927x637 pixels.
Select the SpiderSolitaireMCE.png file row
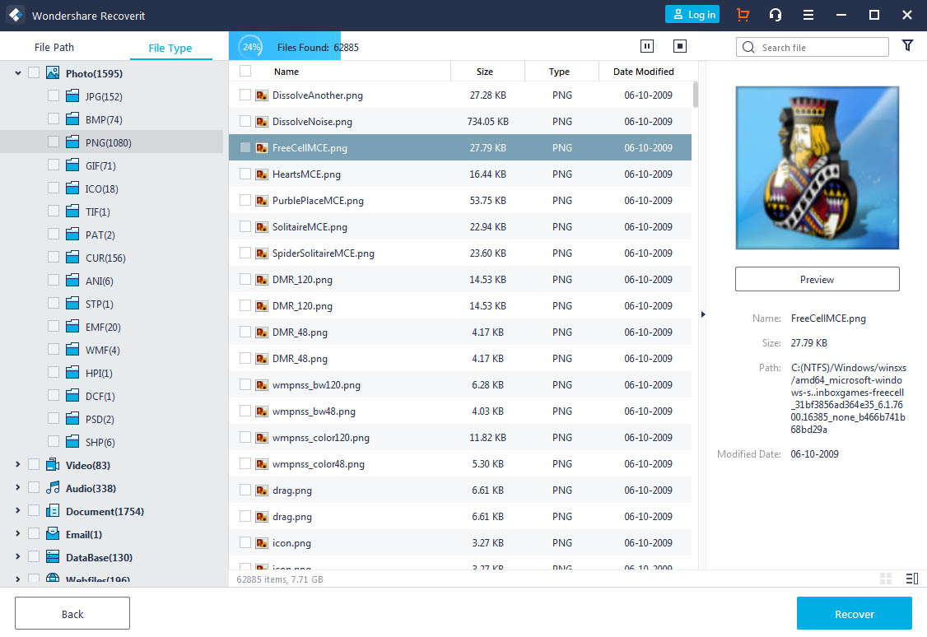[x=460, y=253]
